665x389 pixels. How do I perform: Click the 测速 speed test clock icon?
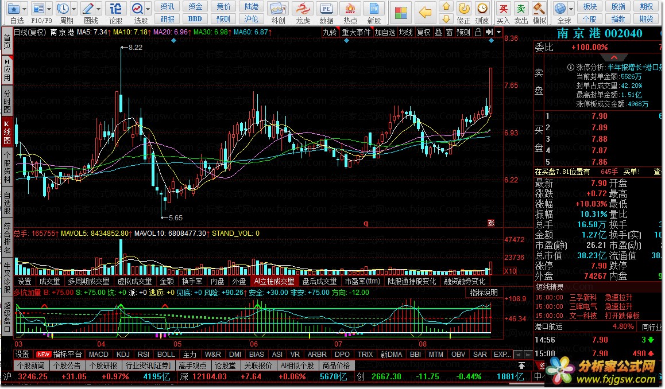point(482,9)
